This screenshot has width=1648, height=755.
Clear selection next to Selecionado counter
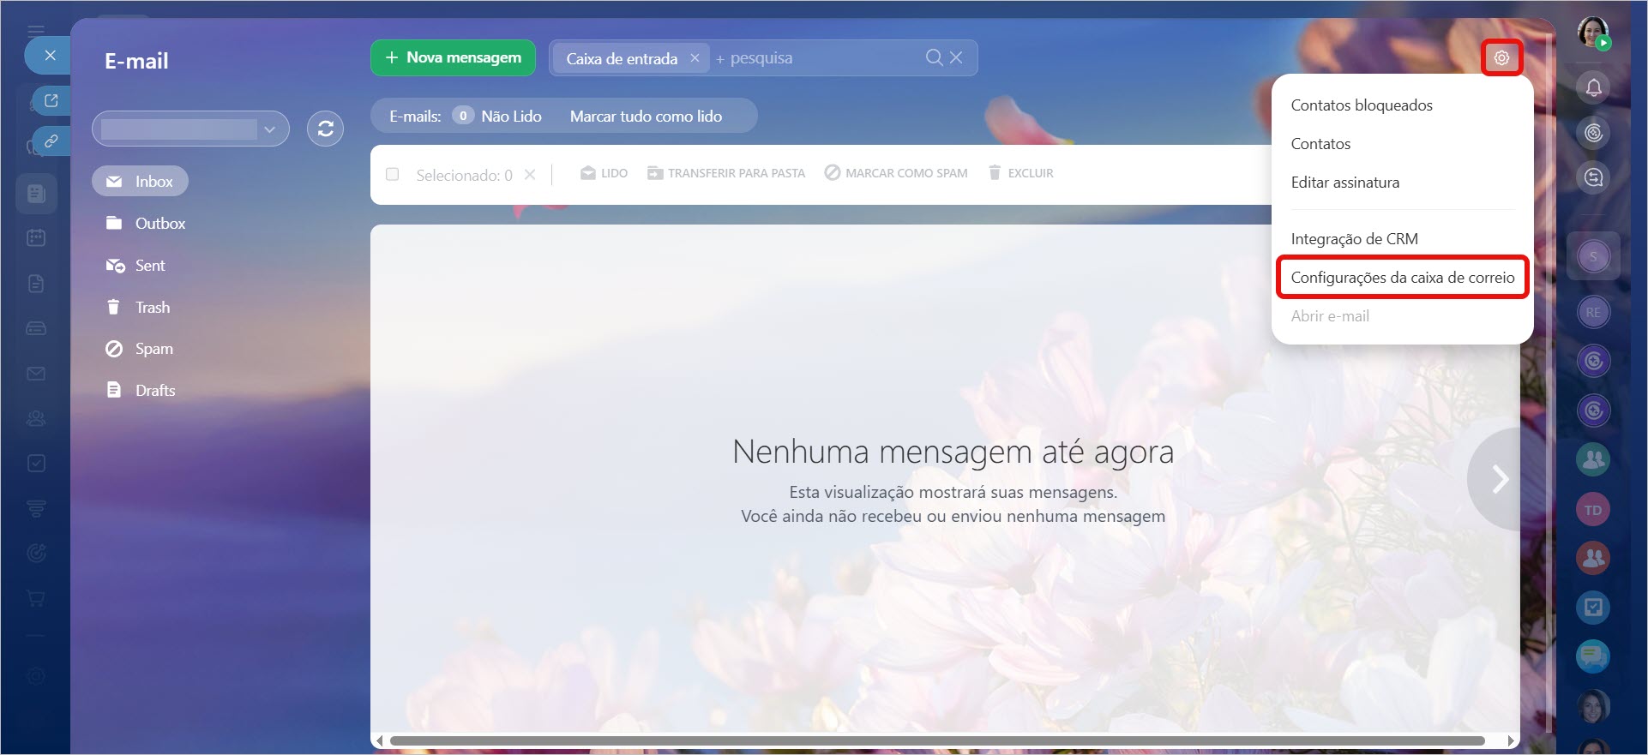(530, 175)
